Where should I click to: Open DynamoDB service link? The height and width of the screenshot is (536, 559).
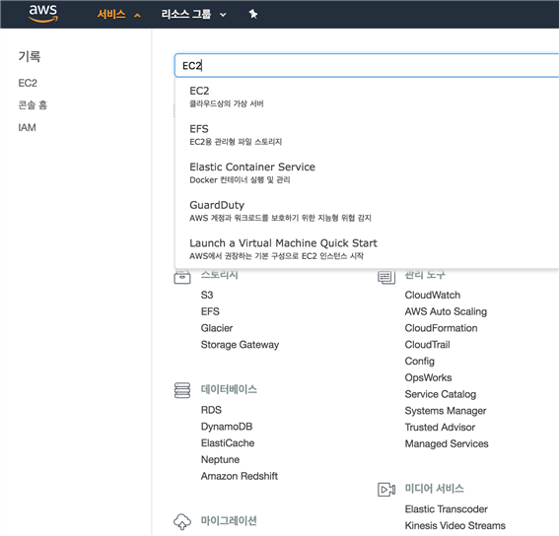click(x=227, y=427)
